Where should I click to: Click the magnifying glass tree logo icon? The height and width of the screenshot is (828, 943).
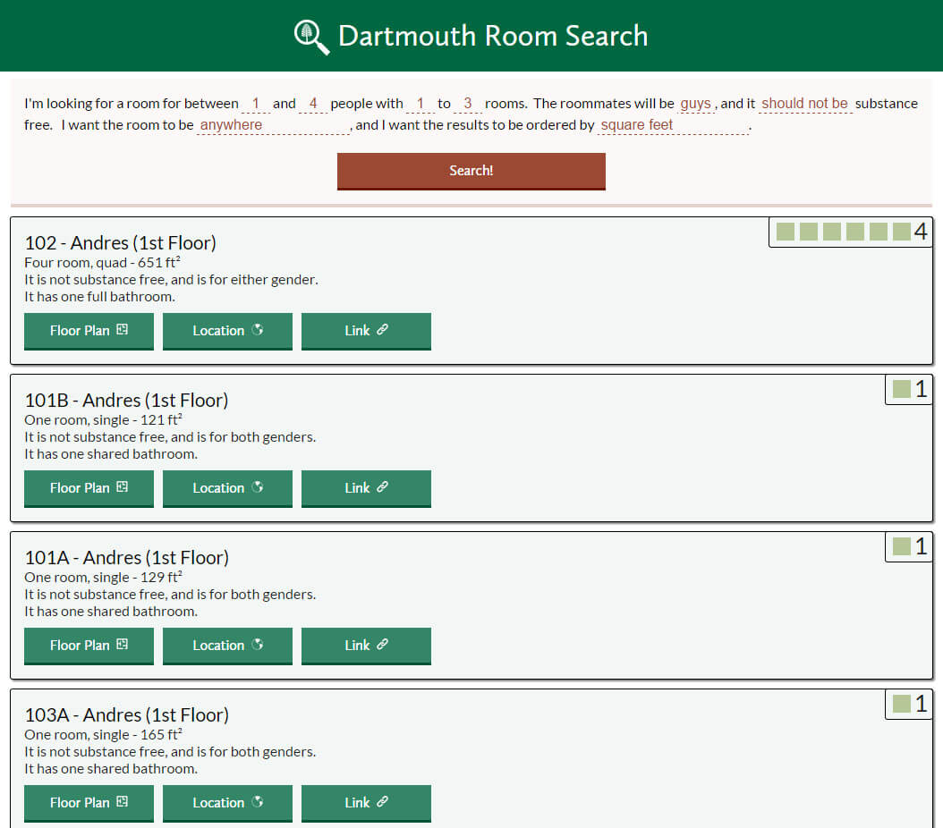tap(311, 38)
